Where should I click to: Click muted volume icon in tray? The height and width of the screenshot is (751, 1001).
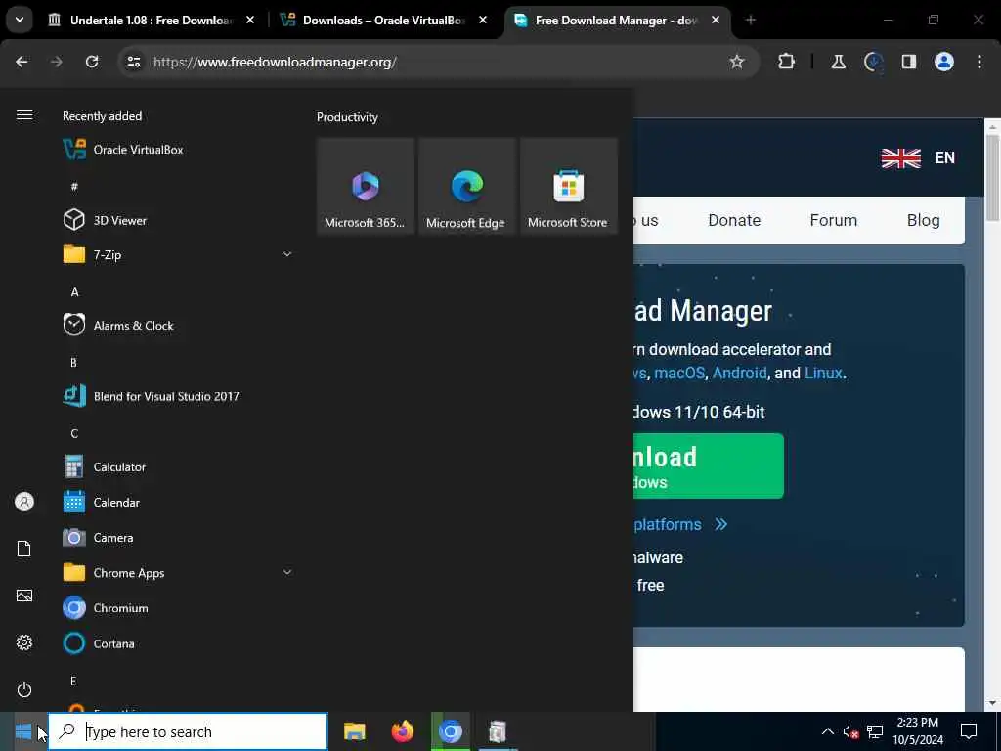point(850,731)
